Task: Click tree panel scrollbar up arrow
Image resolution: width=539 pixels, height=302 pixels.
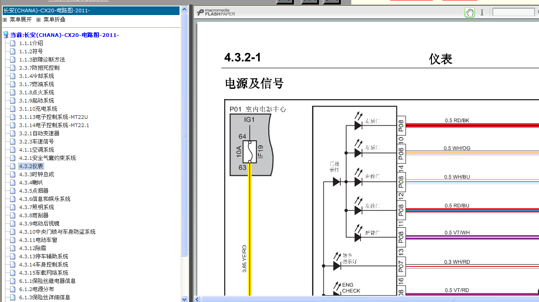Action: pos(184,9)
